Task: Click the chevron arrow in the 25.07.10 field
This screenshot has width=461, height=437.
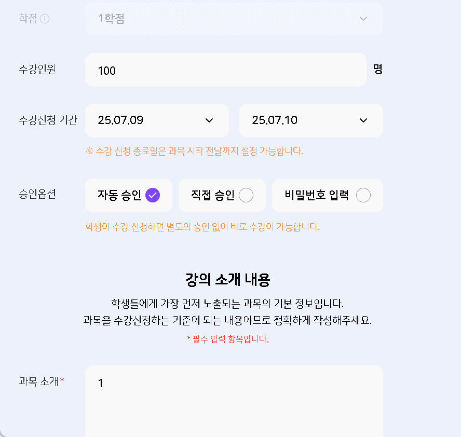Action: click(x=363, y=120)
